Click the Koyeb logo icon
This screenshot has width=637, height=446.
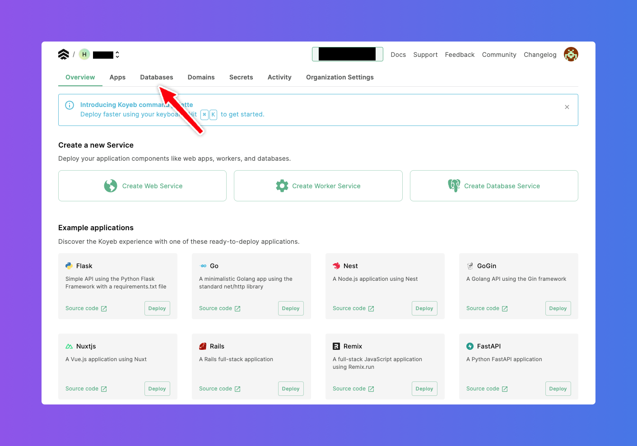63,54
